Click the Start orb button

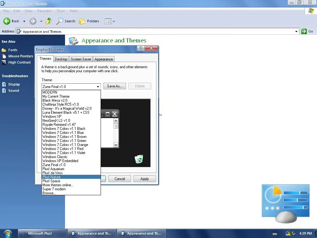click(x=7, y=234)
